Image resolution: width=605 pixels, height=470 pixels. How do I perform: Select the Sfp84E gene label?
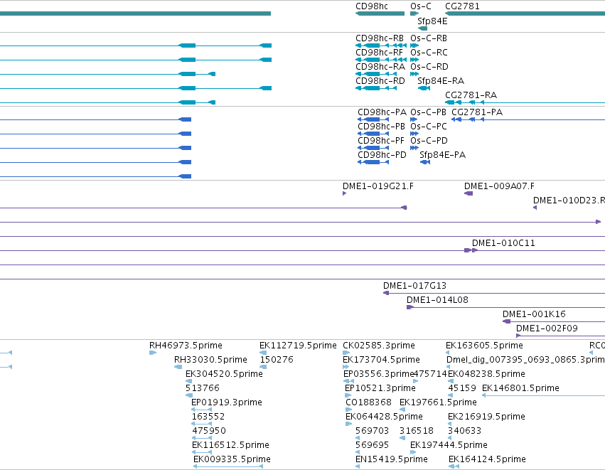coord(432,21)
